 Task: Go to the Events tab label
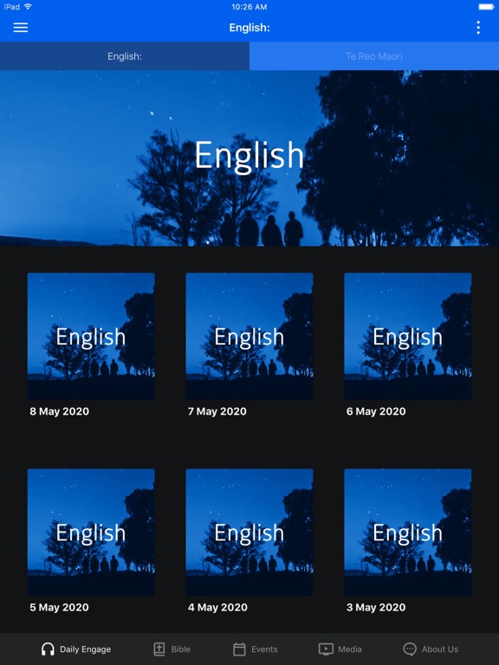pyautogui.click(x=264, y=649)
